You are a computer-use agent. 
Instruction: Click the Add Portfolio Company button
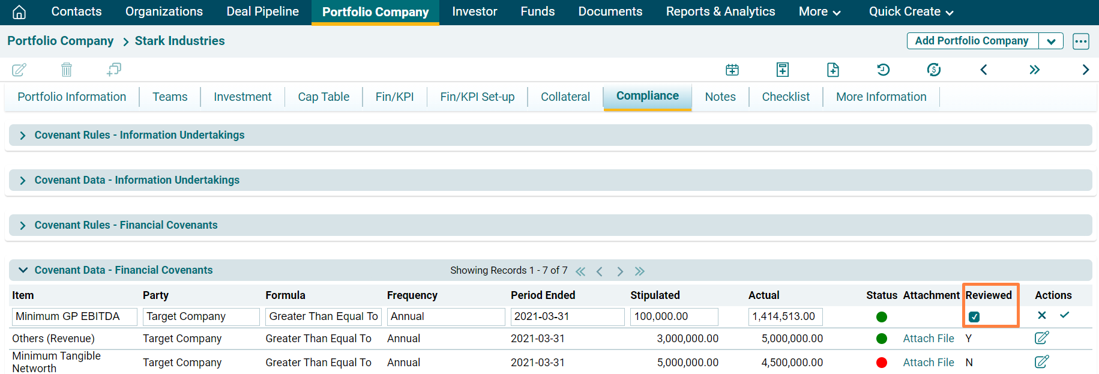point(971,41)
